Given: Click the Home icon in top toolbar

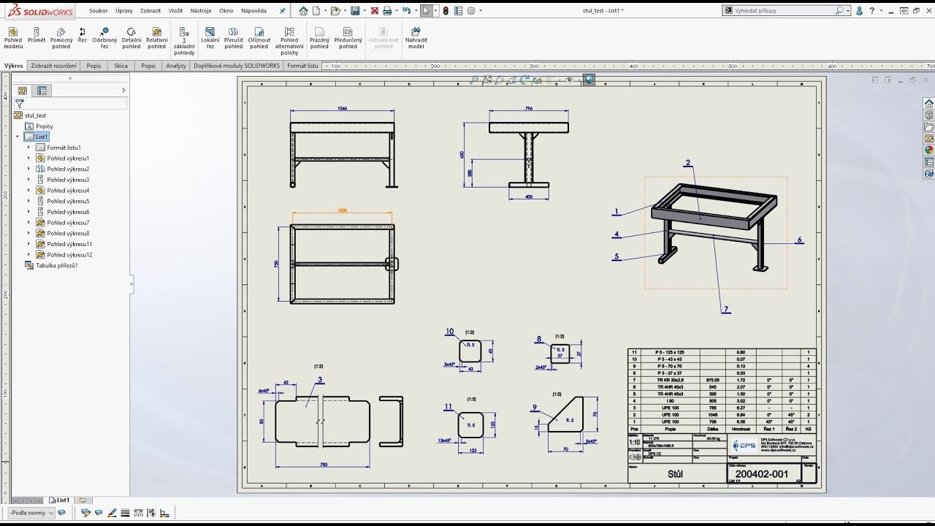Looking at the screenshot, I should 303,11.
